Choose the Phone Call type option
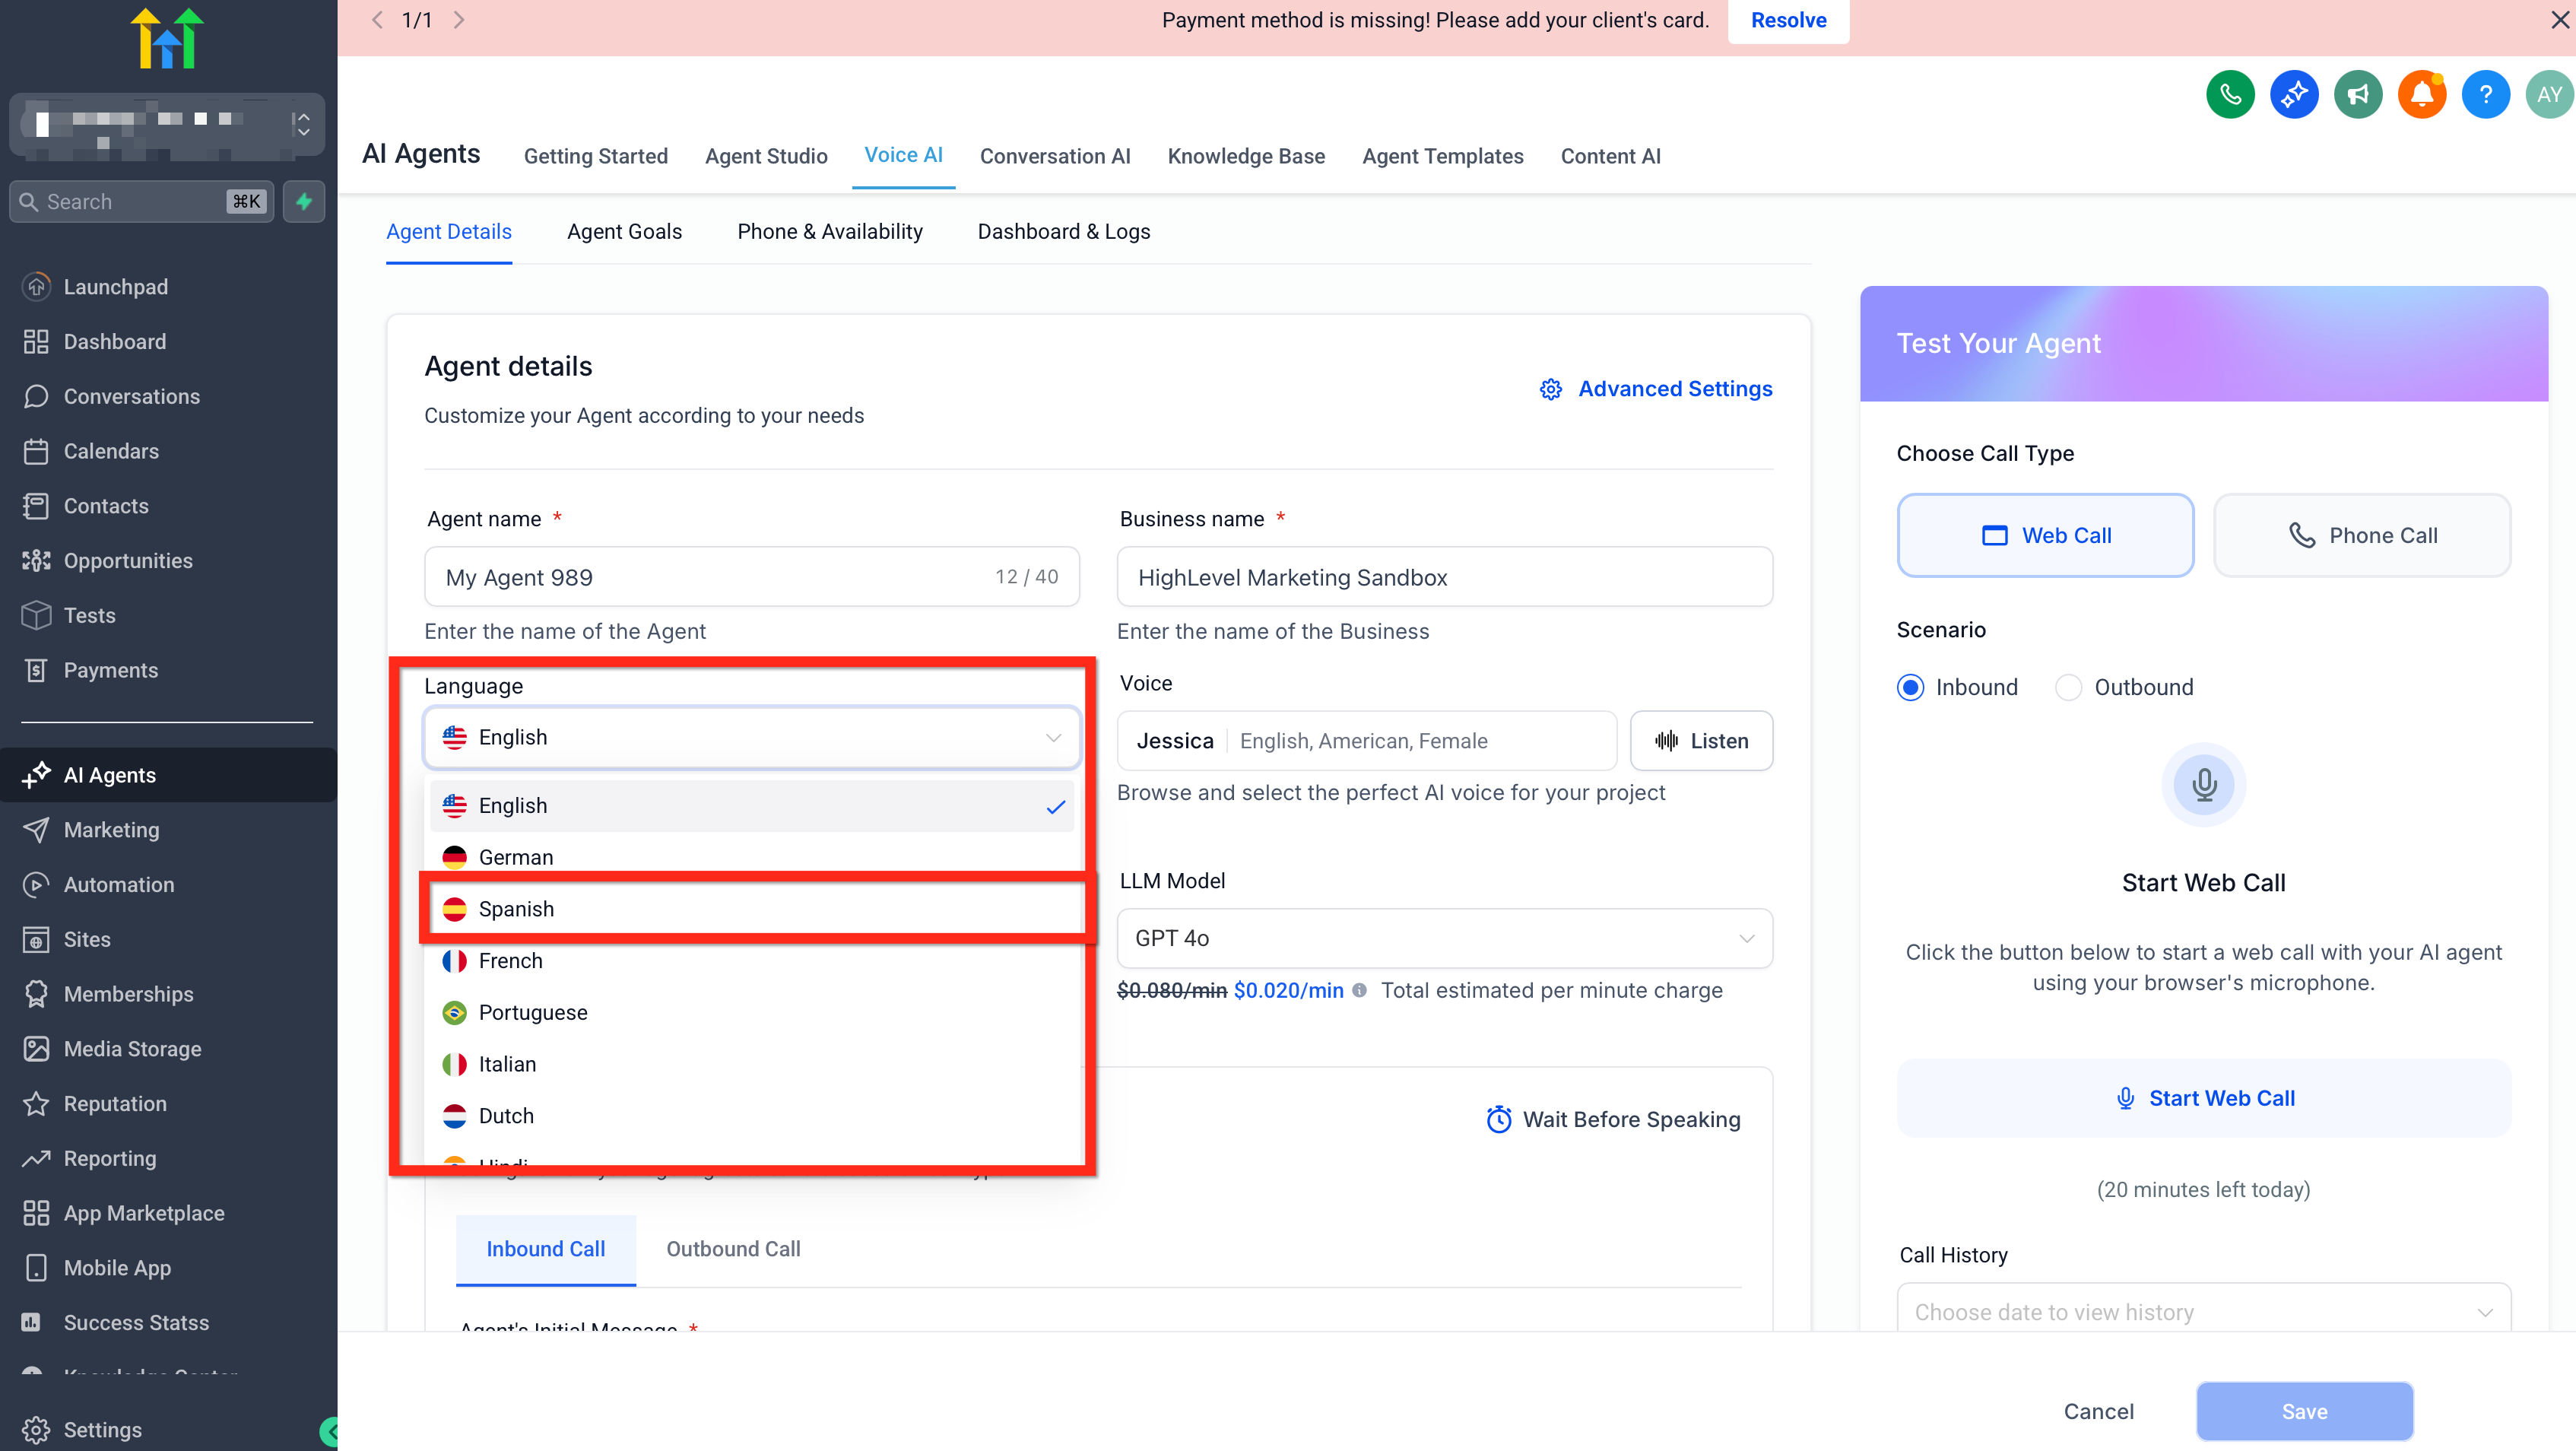Viewport: 2576px width, 1451px height. pos(2361,535)
